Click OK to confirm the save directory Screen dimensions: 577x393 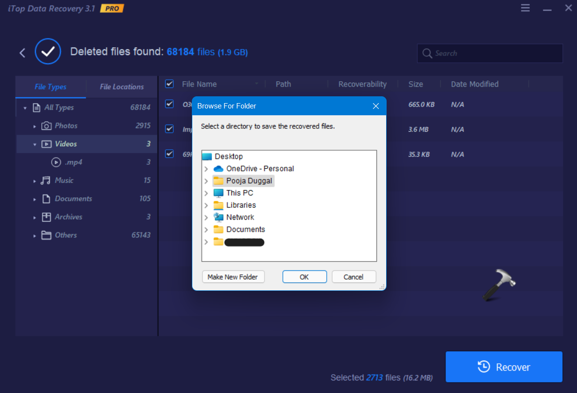point(304,276)
